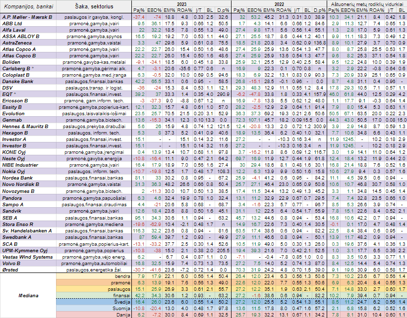
Task: Select the 'Genmab' company cell
Action: click(x=28, y=120)
